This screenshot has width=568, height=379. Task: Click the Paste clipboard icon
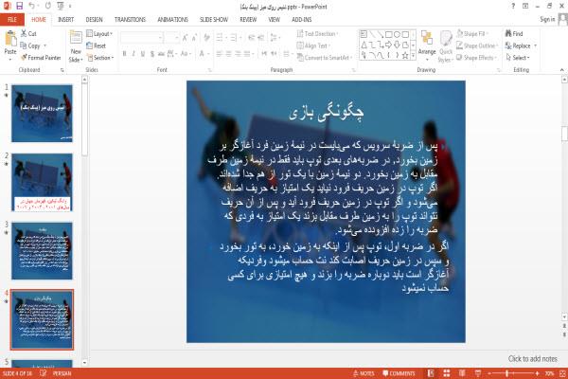[x=10, y=39]
